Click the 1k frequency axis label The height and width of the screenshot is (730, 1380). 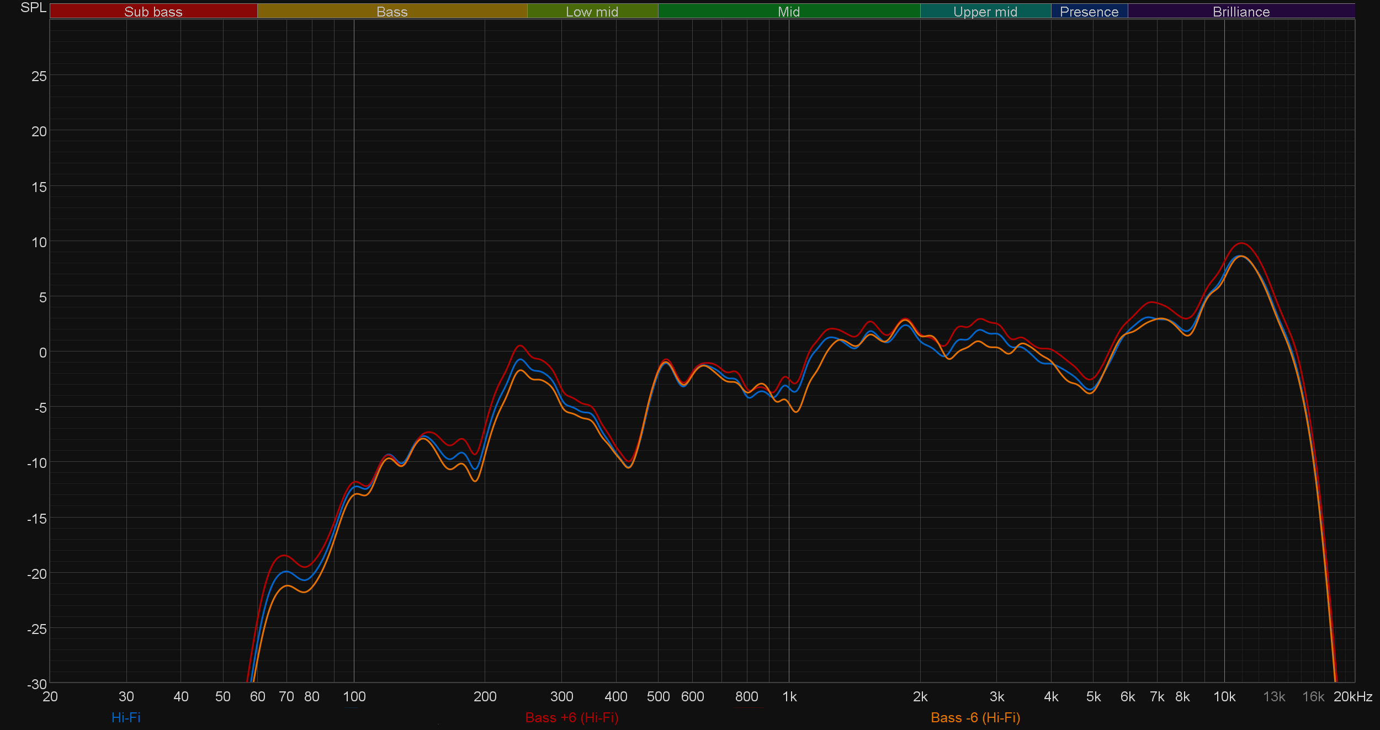pos(789,696)
